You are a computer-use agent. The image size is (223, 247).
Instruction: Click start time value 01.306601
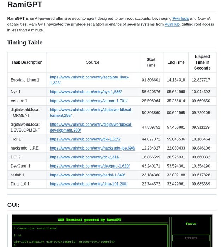151,80
